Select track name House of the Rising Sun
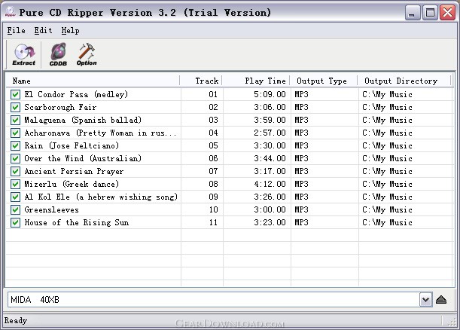Screen dimensions: 460x330 77,222
